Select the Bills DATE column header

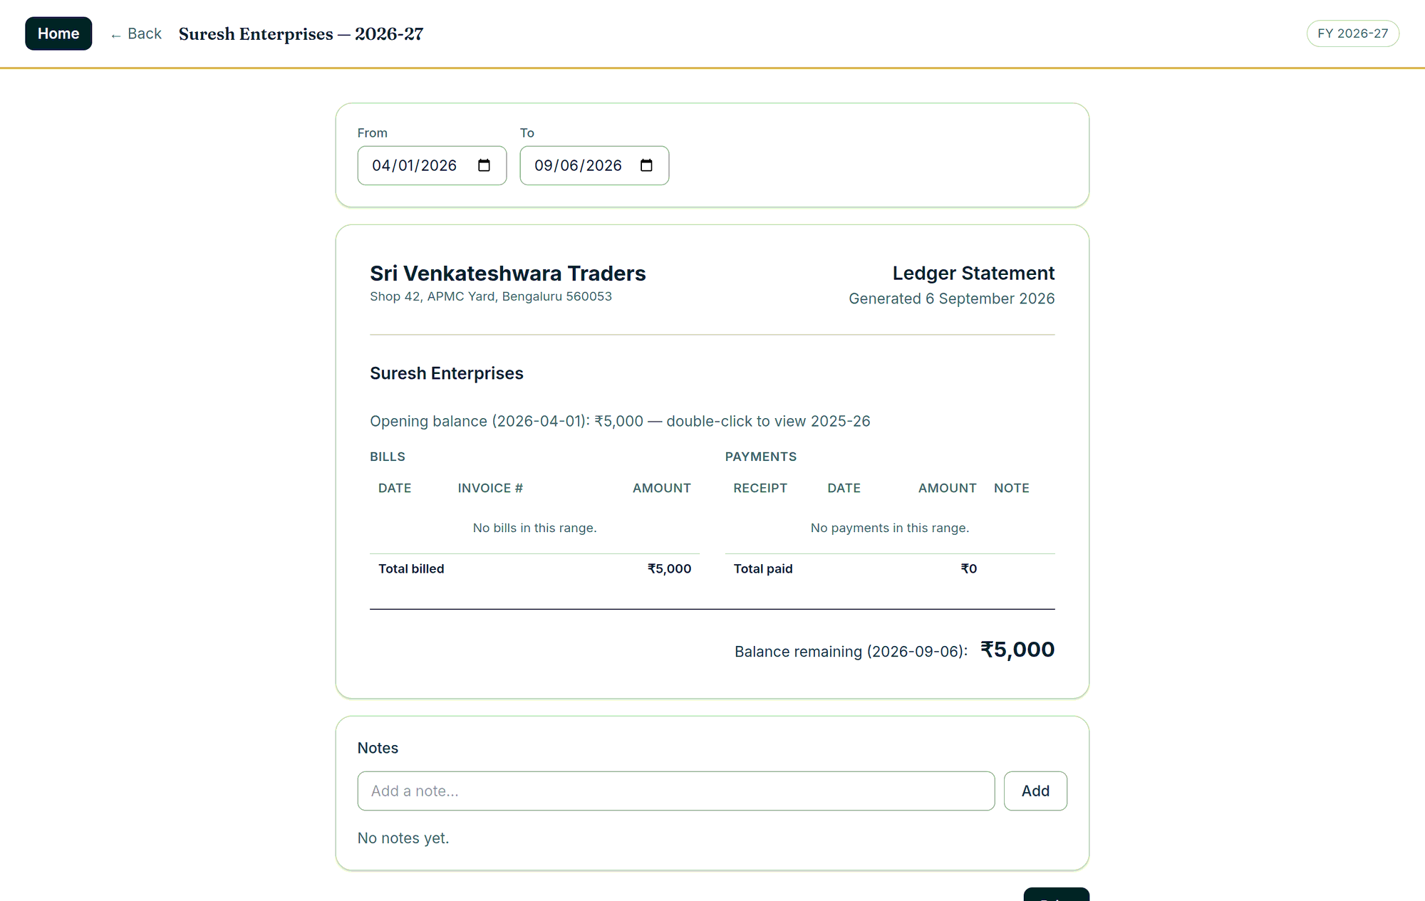[395, 488]
